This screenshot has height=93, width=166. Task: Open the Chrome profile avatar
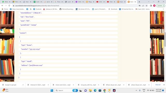click(154, 6)
